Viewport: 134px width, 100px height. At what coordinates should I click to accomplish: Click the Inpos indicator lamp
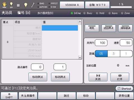110,13
